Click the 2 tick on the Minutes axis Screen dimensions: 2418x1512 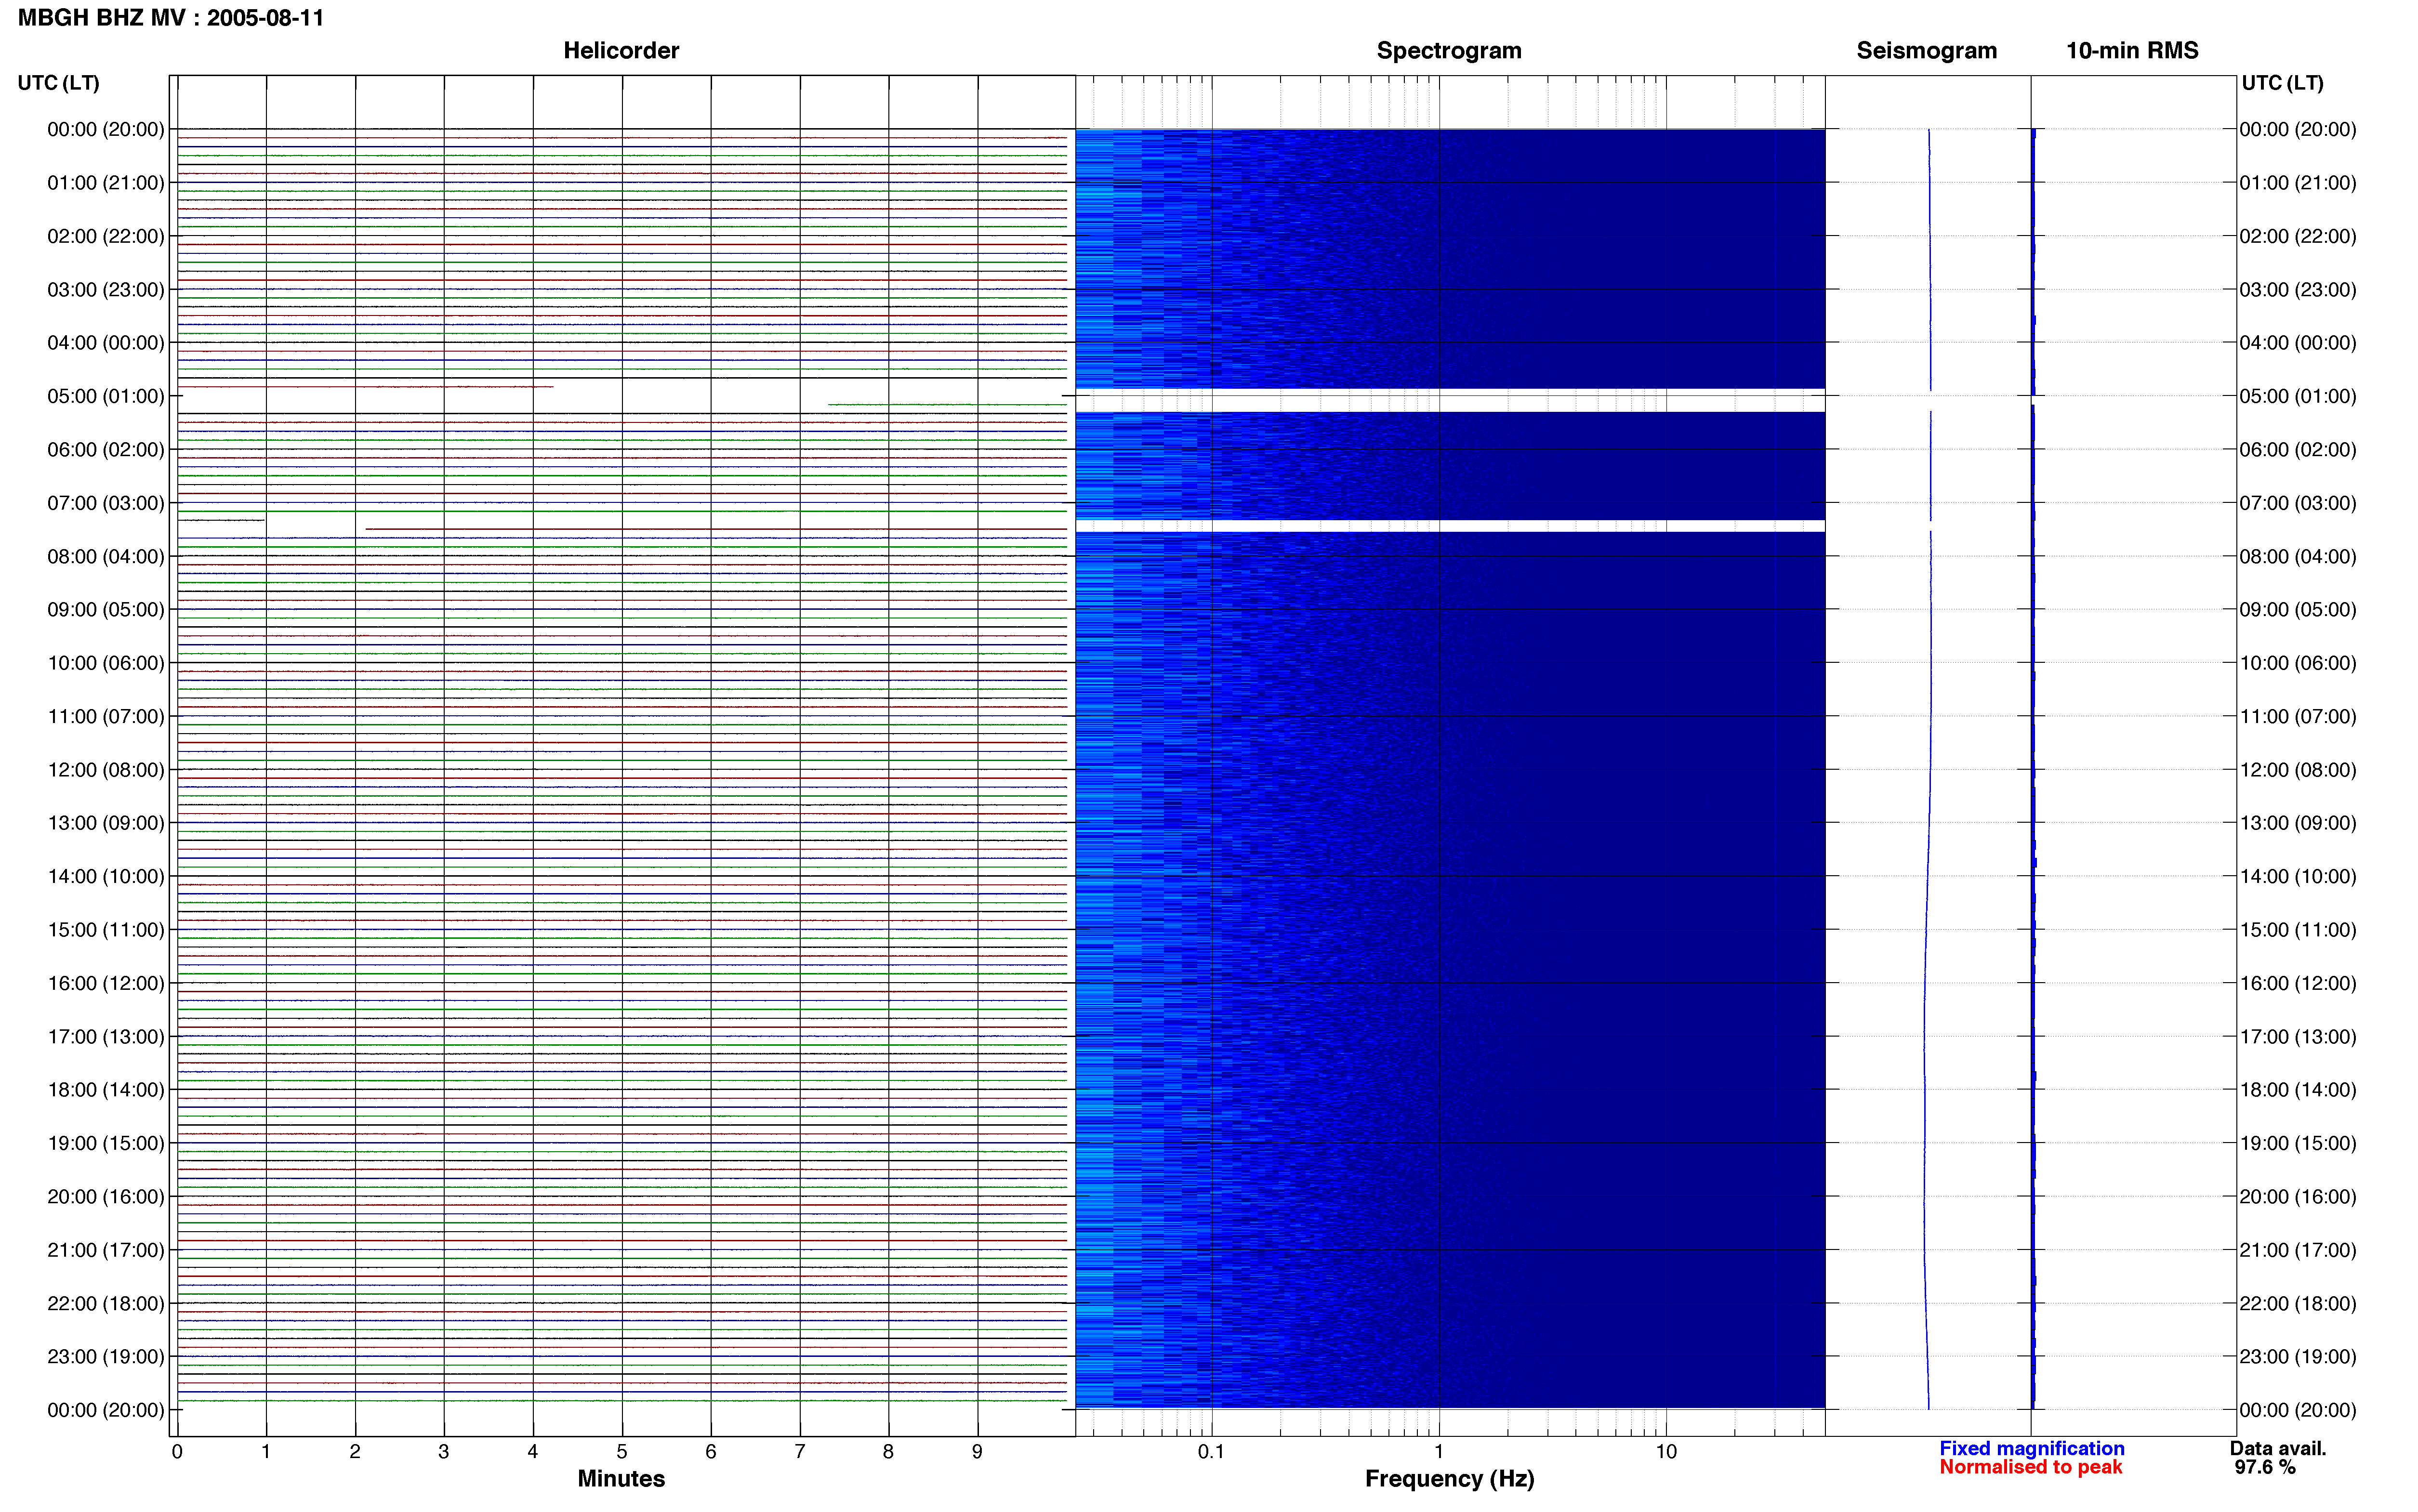pos(355,1451)
